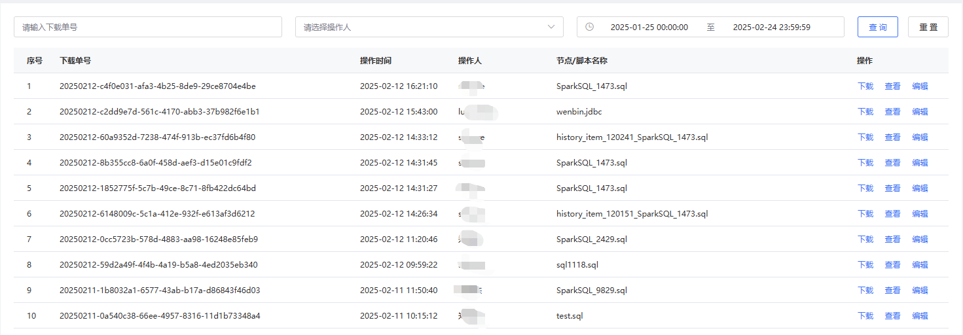Click the 请输入下载单号 input field

tap(147, 27)
